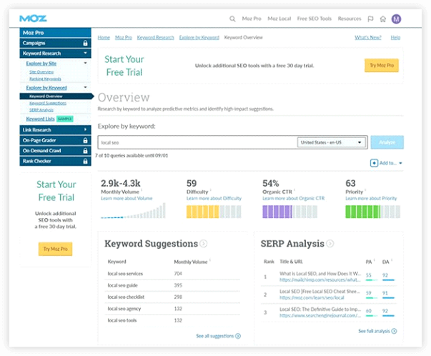Click Learn more about Volume

(127, 199)
